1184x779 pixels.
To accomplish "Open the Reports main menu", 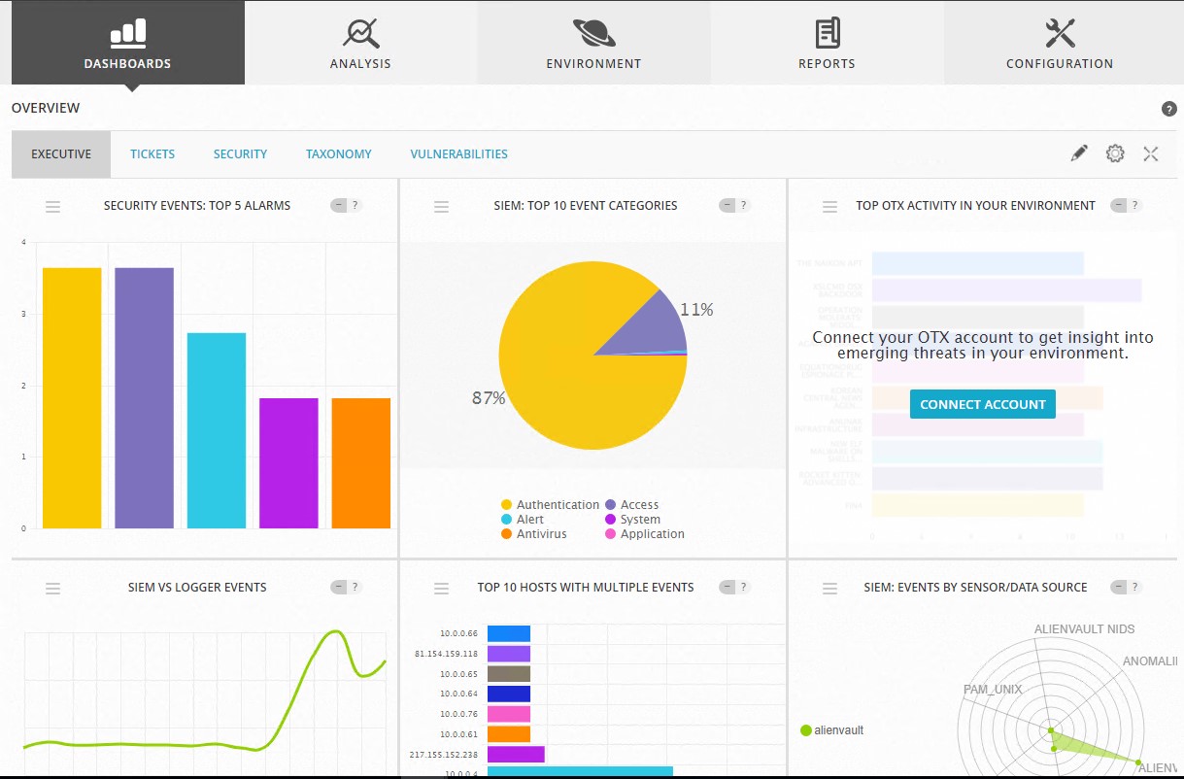I will pos(827,43).
